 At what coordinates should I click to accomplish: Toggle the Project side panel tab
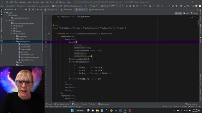pos(1,12)
